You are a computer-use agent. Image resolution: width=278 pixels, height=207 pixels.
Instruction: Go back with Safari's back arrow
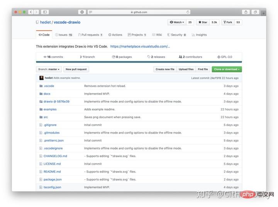(31, 12)
